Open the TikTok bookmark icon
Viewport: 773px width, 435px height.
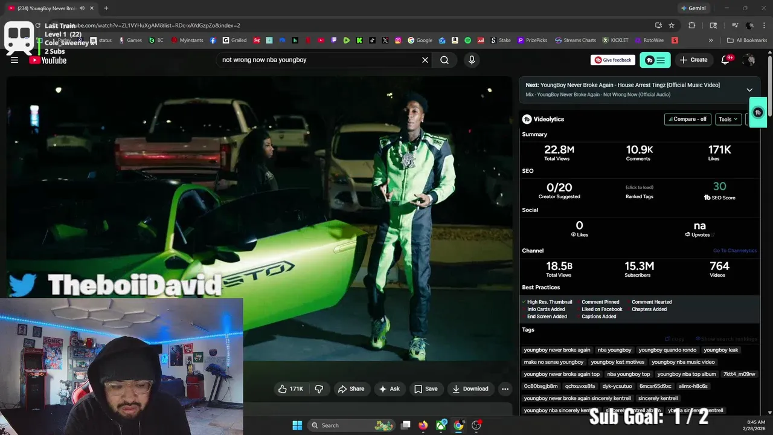point(373,40)
